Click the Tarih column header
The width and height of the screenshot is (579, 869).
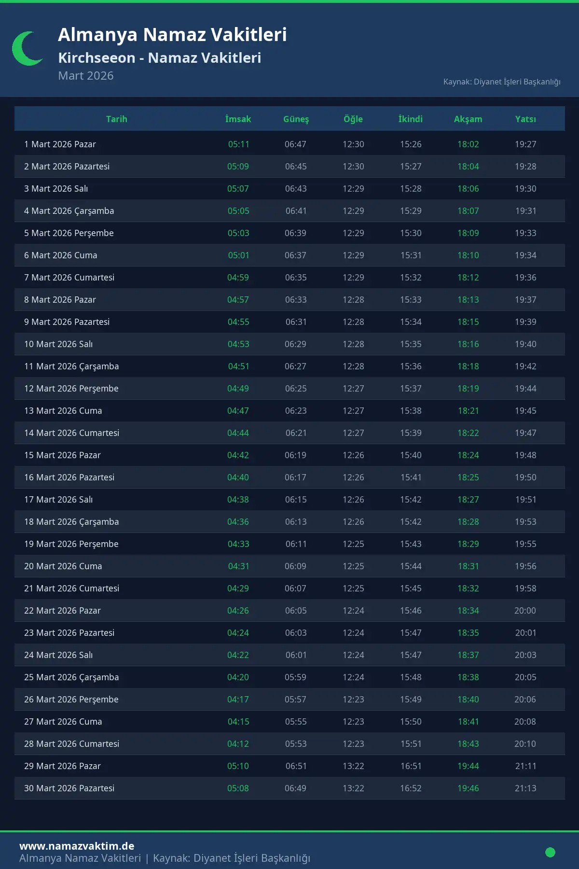[117, 119]
